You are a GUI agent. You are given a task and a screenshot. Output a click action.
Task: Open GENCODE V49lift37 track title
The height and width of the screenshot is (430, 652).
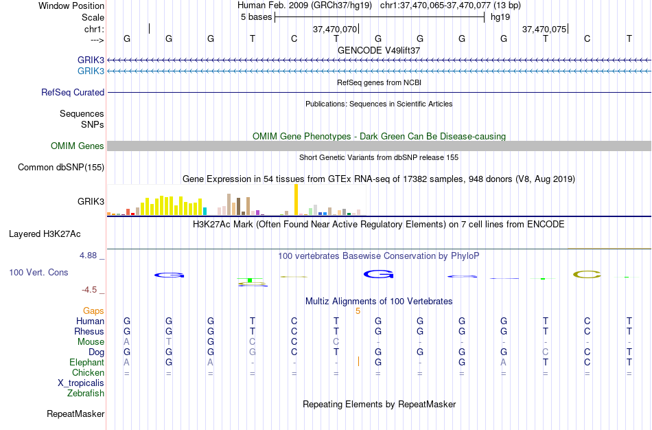pos(379,50)
